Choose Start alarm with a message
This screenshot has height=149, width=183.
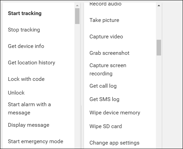(x=29, y=109)
